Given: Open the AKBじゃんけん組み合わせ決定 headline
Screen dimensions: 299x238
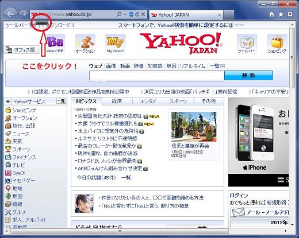Looking at the screenshot, I should tap(110, 169).
